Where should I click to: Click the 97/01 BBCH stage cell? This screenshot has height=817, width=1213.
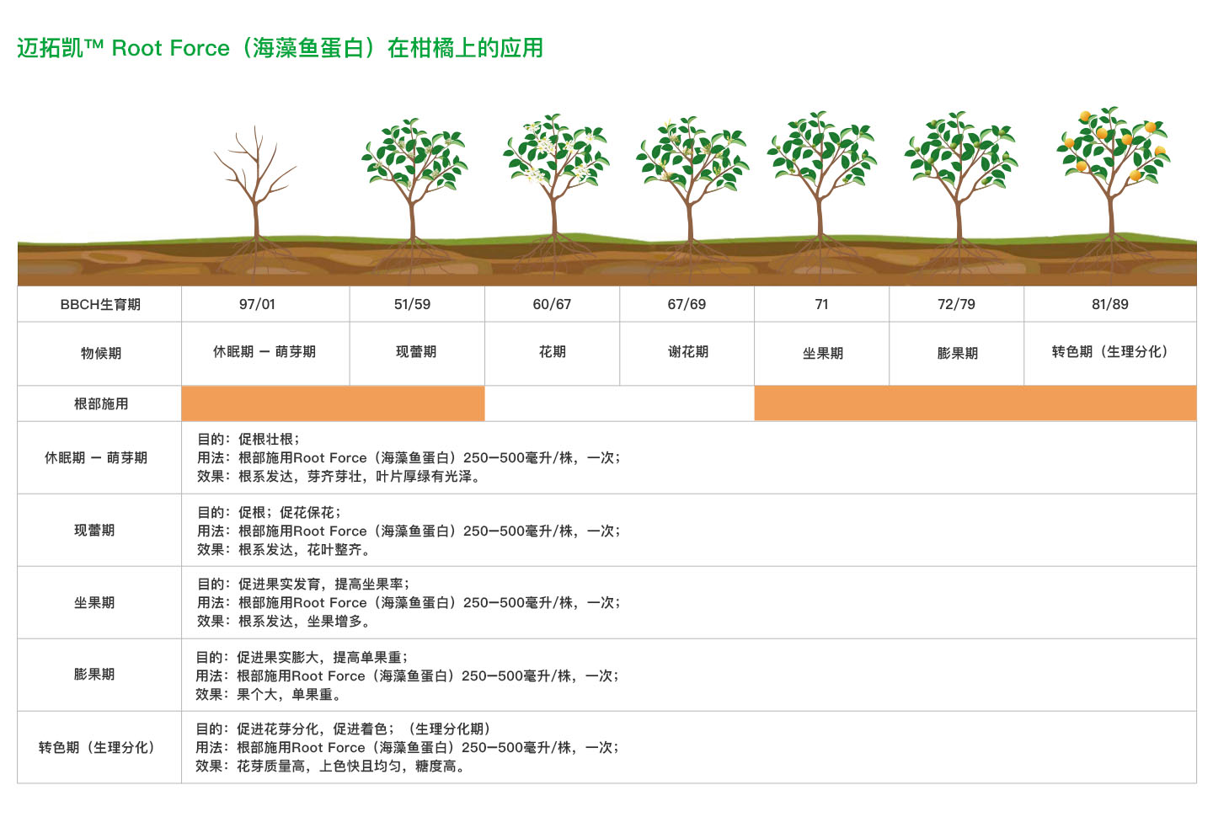click(x=257, y=304)
